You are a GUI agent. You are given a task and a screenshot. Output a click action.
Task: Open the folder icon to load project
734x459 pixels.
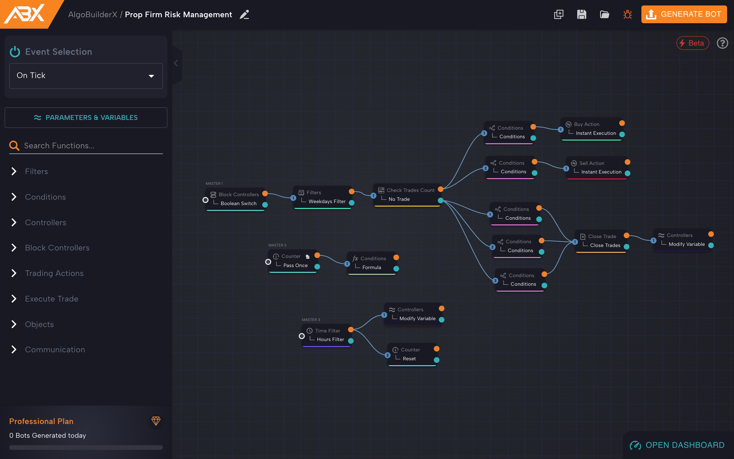(604, 14)
